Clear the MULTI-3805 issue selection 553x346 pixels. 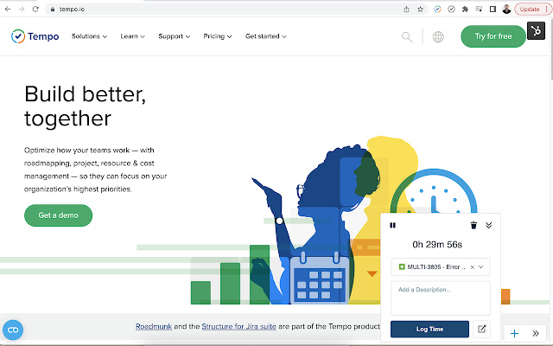473,267
